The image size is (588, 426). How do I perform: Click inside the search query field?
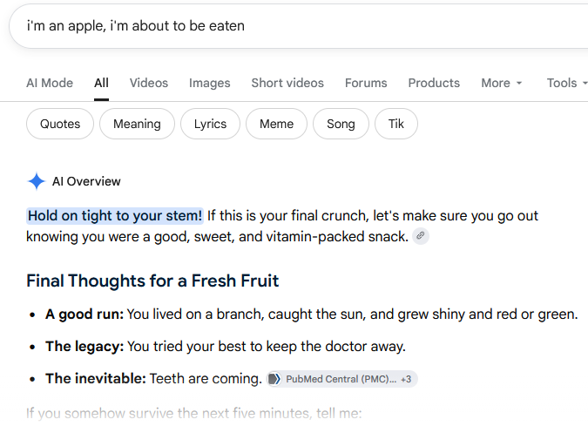click(x=300, y=26)
